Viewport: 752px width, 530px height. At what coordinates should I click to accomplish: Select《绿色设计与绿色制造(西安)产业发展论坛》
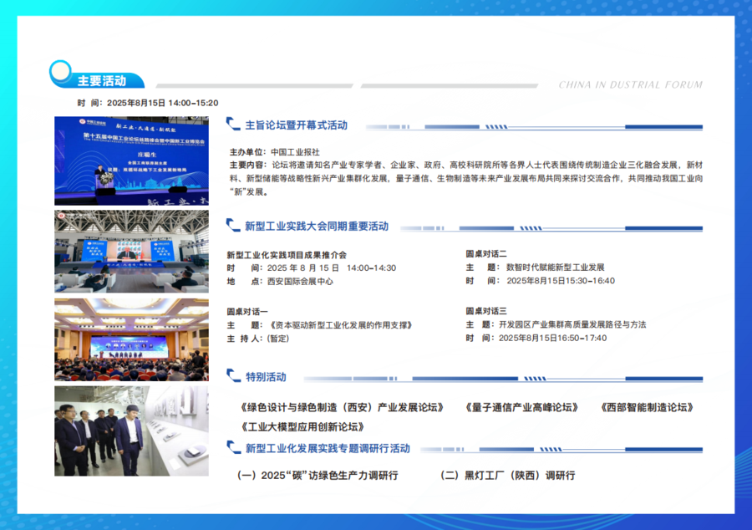pyautogui.click(x=342, y=408)
